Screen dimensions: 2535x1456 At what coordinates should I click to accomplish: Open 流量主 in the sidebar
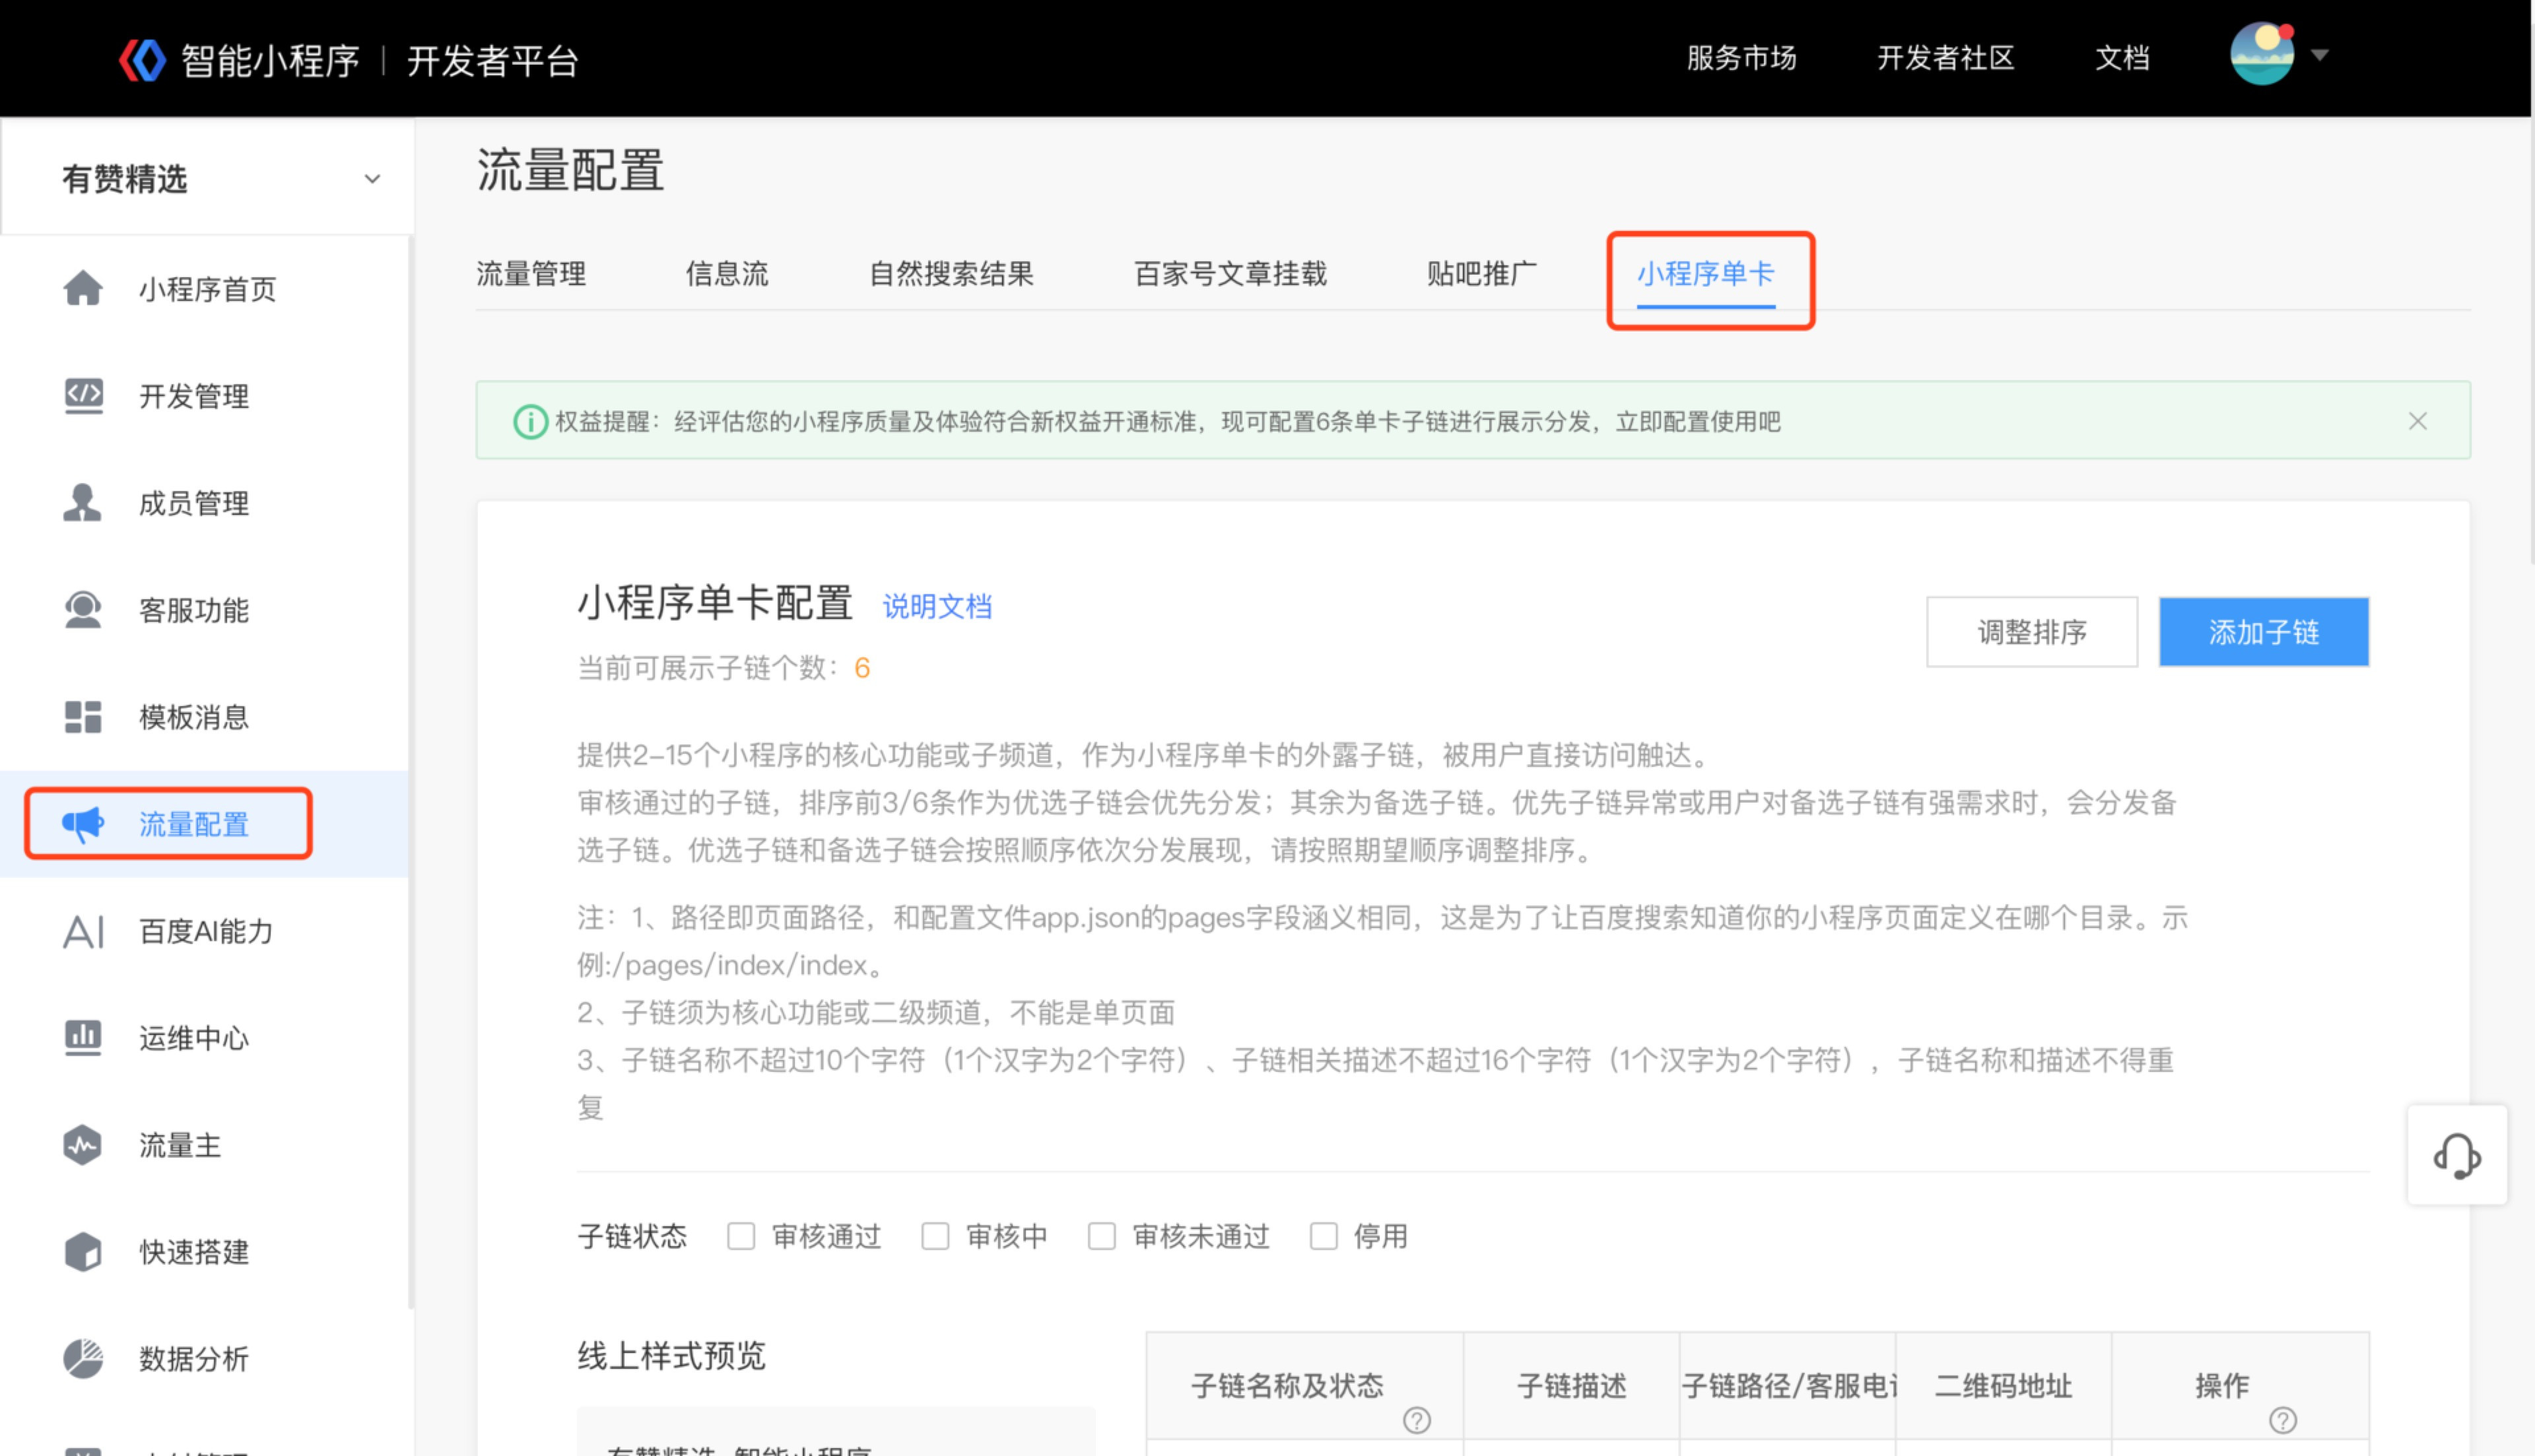pyautogui.click(x=180, y=1145)
